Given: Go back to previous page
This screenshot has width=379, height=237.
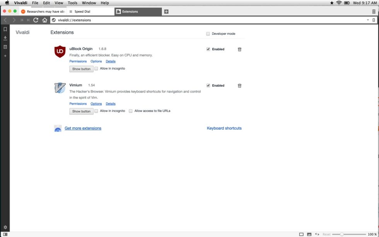Looking at the screenshot, I should point(5,20).
